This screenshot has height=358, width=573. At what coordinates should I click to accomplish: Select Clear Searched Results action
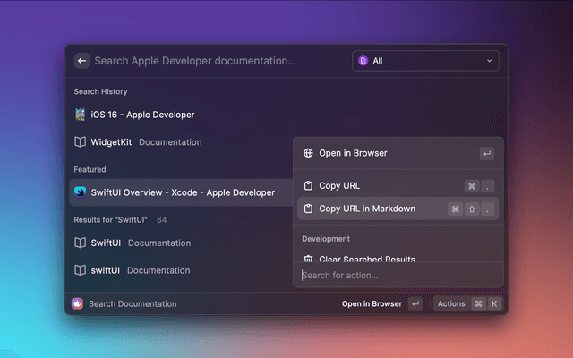point(367,260)
